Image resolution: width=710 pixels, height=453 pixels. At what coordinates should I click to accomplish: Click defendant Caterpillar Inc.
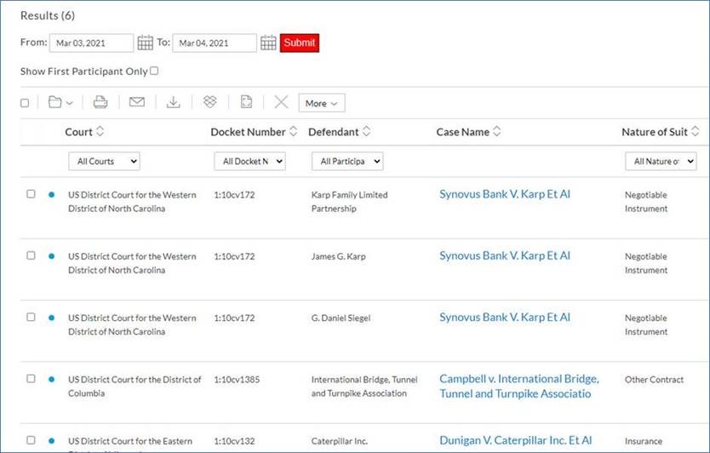(339, 441)
